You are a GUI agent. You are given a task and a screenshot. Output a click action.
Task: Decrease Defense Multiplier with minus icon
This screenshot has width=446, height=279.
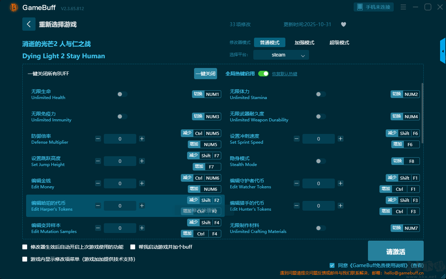tap(98, 139)
